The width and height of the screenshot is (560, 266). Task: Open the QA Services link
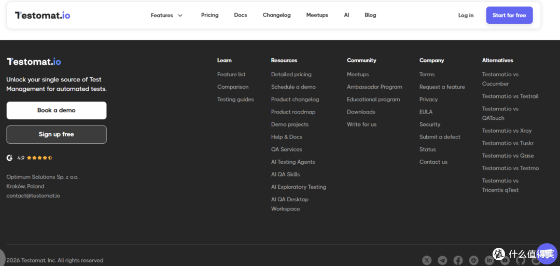point(286,149)
